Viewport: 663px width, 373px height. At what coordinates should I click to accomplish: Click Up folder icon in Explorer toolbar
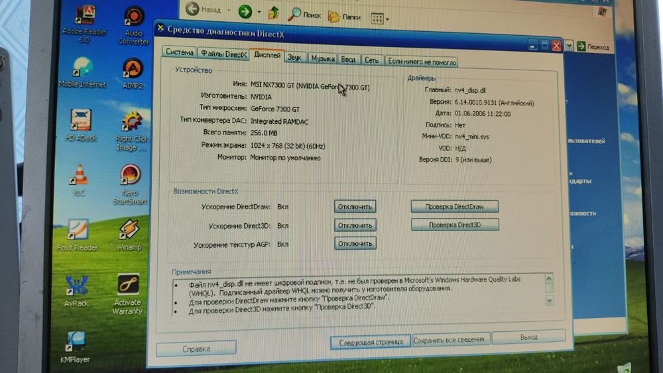pos(274,13)
